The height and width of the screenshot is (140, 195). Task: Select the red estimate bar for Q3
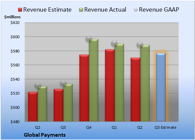coord(58,105)
